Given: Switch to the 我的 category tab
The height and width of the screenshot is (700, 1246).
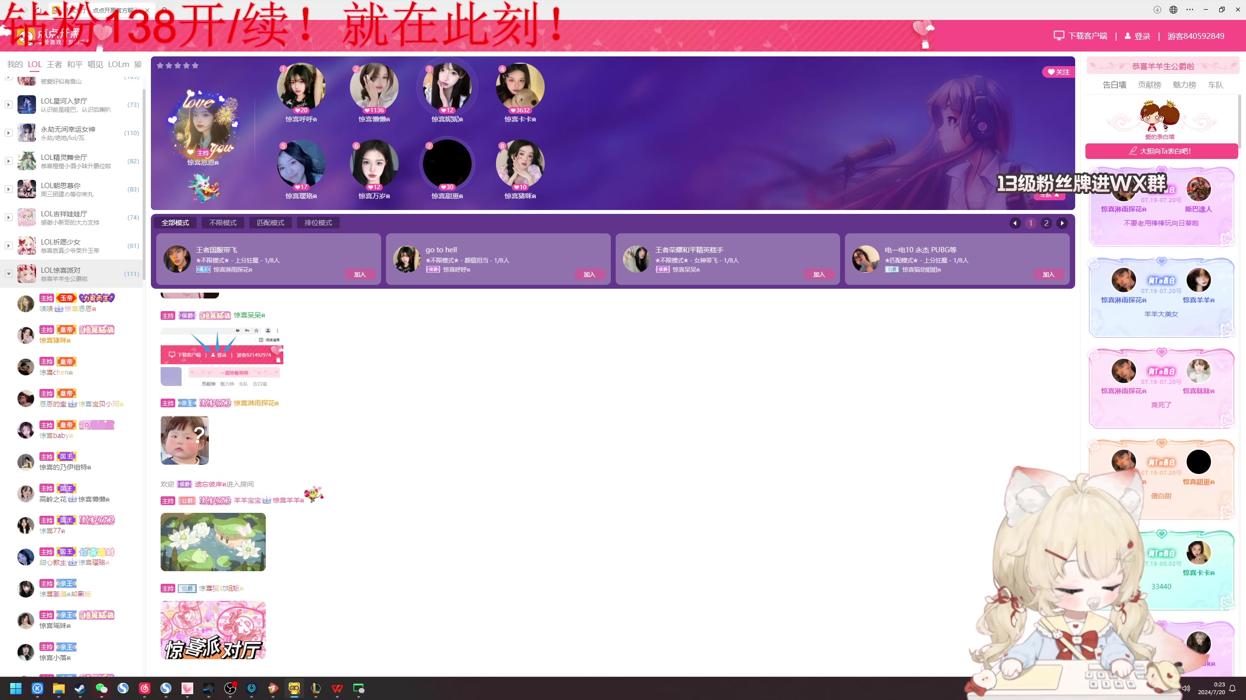Looking at the screenshot, I should (15, 64).
